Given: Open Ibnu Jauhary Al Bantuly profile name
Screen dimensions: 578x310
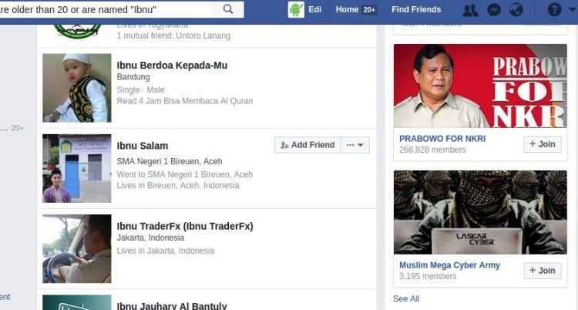Looking at the screenshot, I should pyautogui.click(x=172, y=306).
